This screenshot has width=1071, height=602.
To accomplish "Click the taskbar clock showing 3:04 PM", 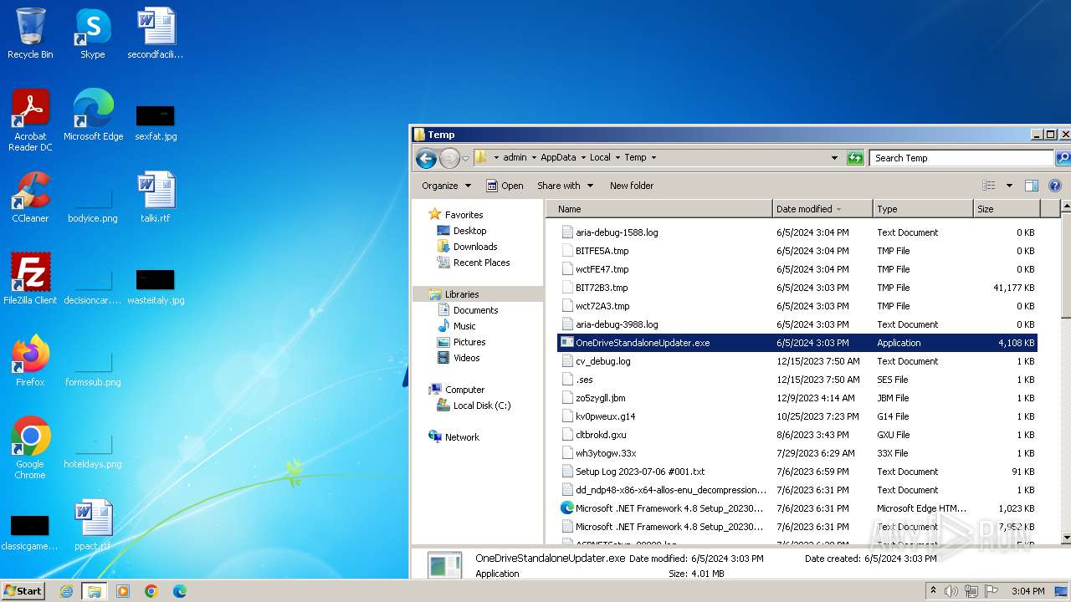I will tap(1027, 591).
